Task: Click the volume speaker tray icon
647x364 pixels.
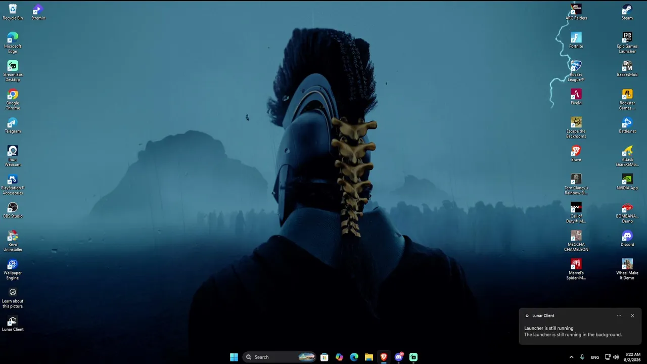Action: coord(616,357)
